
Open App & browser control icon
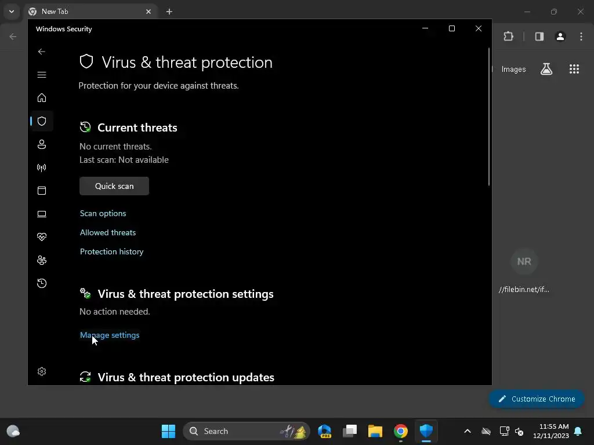tap(42, 190)
